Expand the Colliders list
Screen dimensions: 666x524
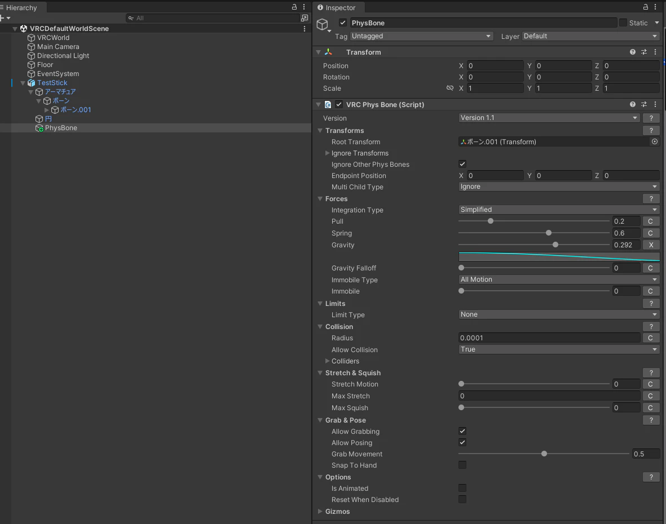[327, 361]
